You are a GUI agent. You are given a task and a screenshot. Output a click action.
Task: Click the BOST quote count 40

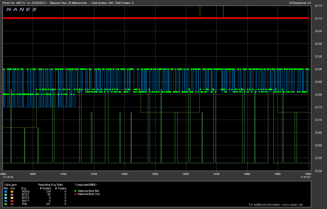click(x=49, y=194)
